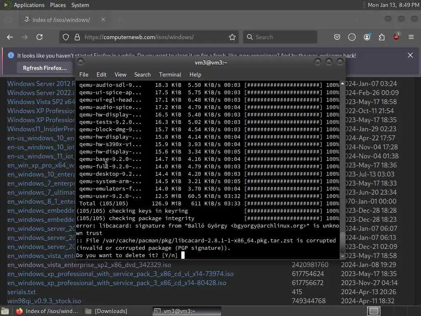Screen dimensions: 421x316
Task: Click the padlock site security icon
Action: pos(77,37)
